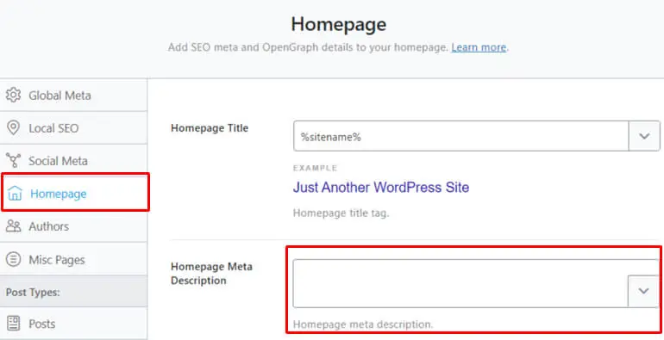664x340 pixels.
Task: Click the 'Homepage title tag.' help text
Action: (x=341, y=213)
